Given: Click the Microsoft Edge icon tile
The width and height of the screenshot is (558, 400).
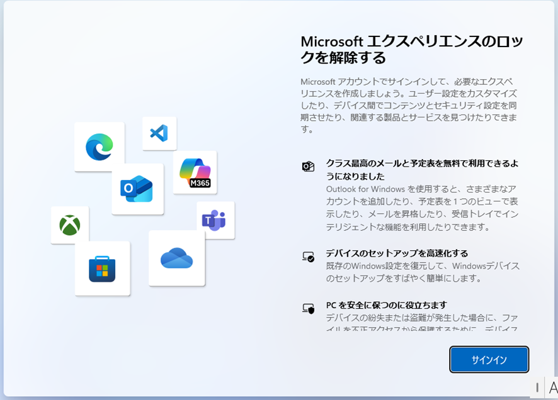Looking at the screenshot, I should pos(100,147).
